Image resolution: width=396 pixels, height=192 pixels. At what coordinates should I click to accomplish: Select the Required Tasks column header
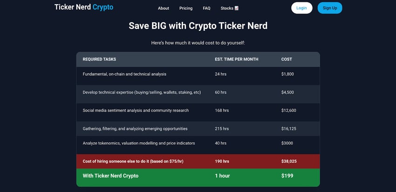coord(99,59)
